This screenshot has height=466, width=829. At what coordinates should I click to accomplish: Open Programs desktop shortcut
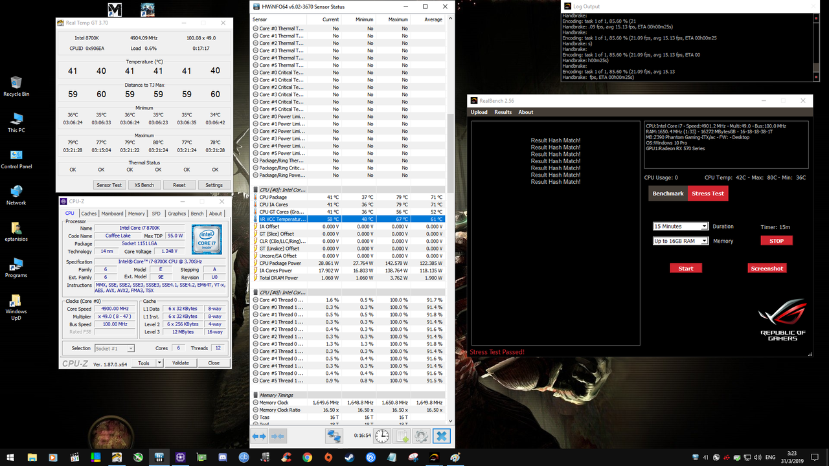tap(16, 268)
